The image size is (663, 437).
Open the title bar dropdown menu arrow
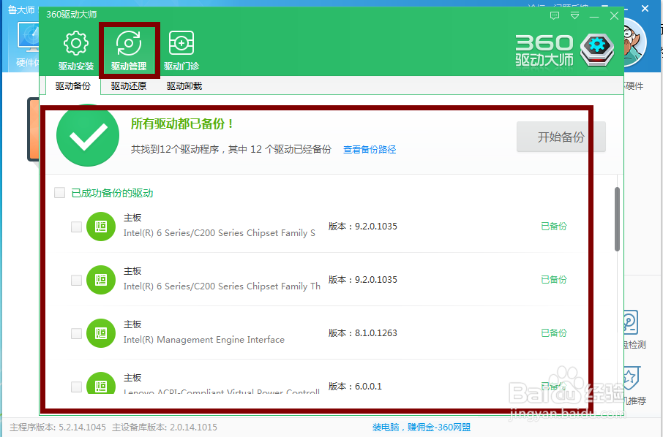click(574, 16)
